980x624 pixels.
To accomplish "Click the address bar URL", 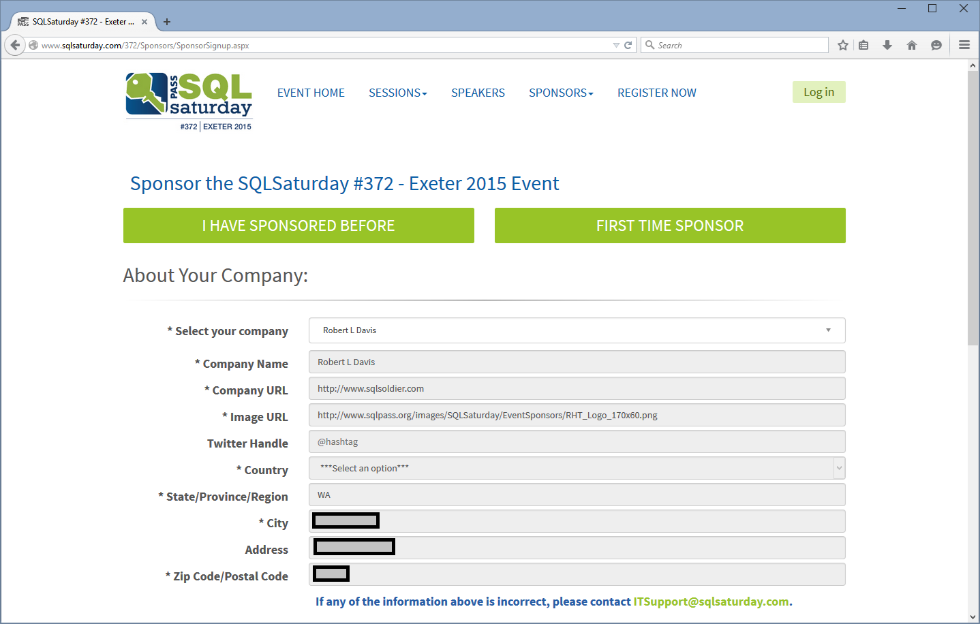I will [x=145, y=46].
